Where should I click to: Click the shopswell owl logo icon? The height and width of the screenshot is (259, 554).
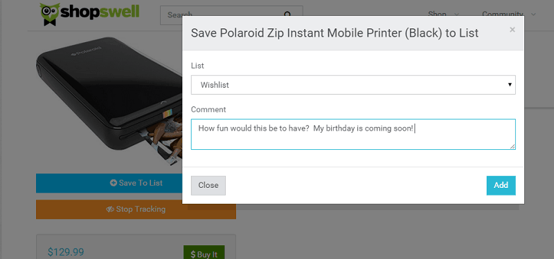48,13
